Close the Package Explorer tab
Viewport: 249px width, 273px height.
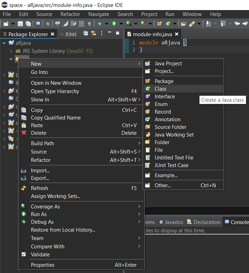(53, 34)
